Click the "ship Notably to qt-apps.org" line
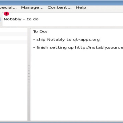Viewport: 123px width, 123px height. pyautogui.click(x=66, y=40)
